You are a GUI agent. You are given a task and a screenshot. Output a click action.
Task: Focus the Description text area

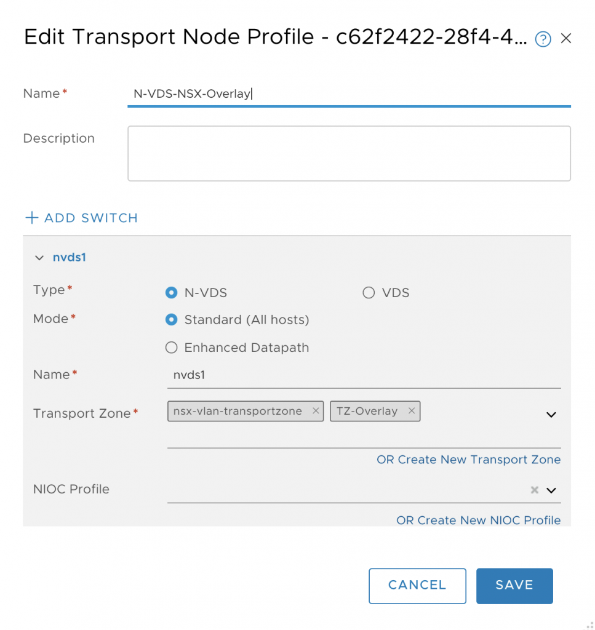(349, 153)
